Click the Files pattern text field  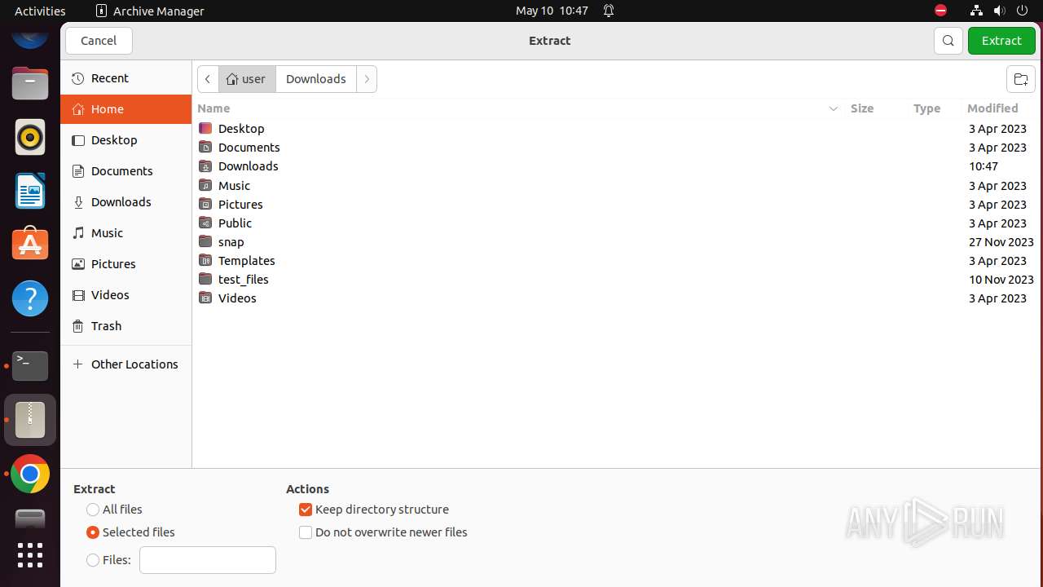208,560
